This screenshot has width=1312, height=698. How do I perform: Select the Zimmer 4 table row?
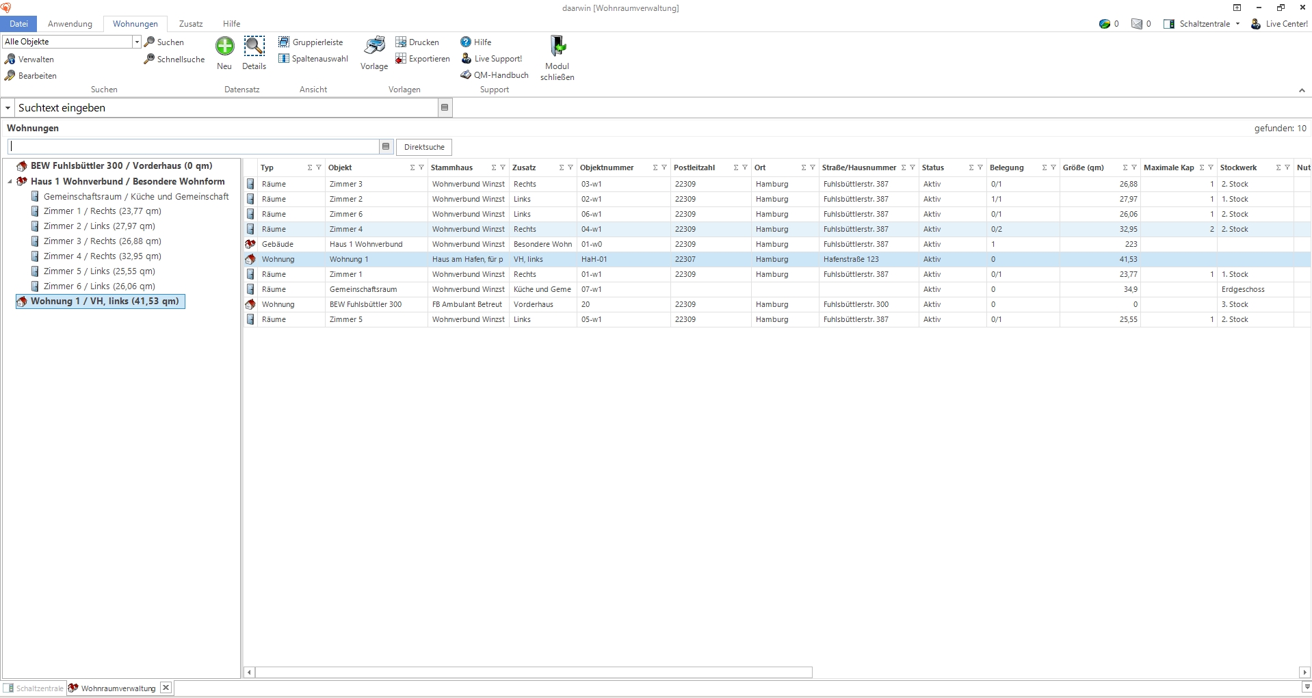[777, 229]
